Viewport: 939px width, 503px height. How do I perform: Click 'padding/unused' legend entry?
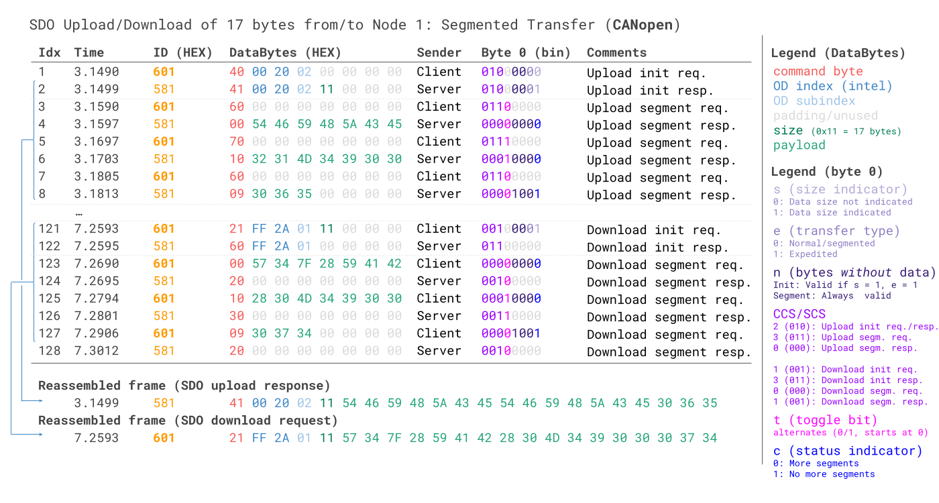pyautogui.click(x=826, y=115)
